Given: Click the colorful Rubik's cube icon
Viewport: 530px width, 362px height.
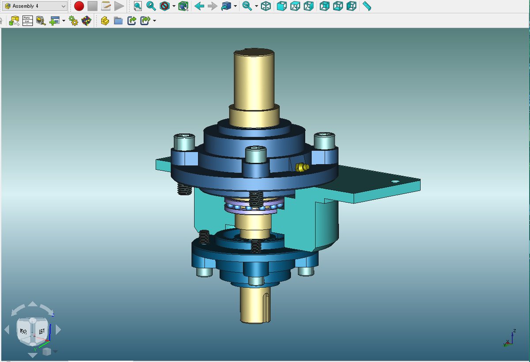Looking at the screenshot, I should tap(87, 20).
